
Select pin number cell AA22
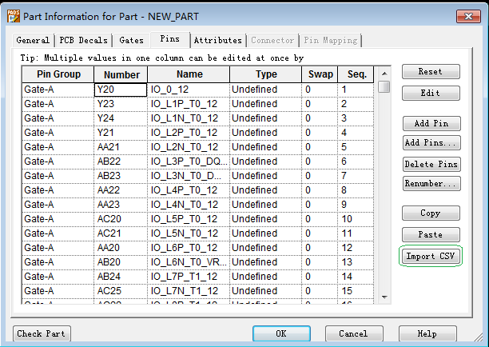(121, 190)
